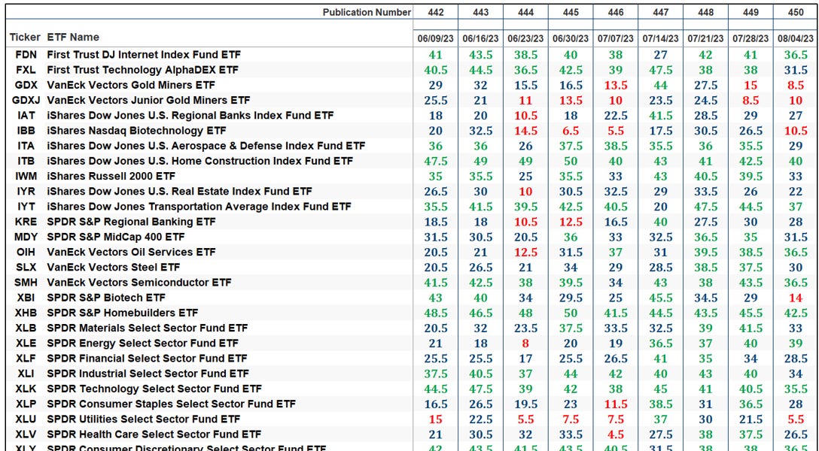Select the IAT ticker cell
This screenshot has width=819, height=451.
point(26,115)
